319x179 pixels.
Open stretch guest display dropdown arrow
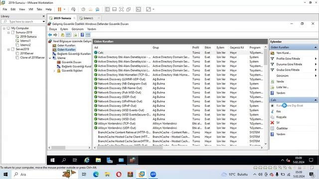[x=154, y=9]
